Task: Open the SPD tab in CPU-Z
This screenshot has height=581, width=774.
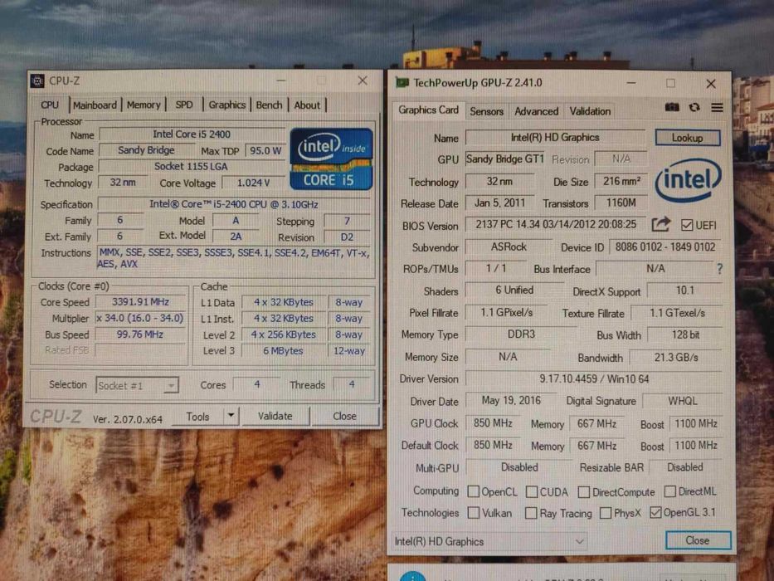Action: 184,105
